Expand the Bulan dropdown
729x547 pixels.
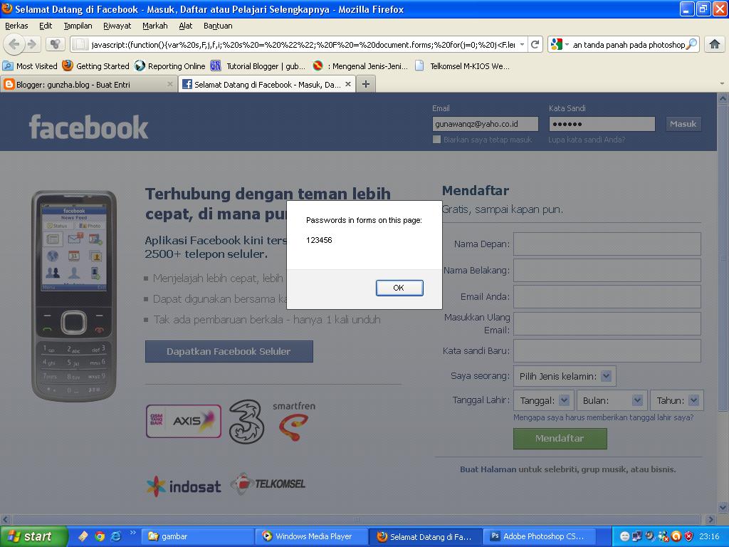[x=612, y=400]
